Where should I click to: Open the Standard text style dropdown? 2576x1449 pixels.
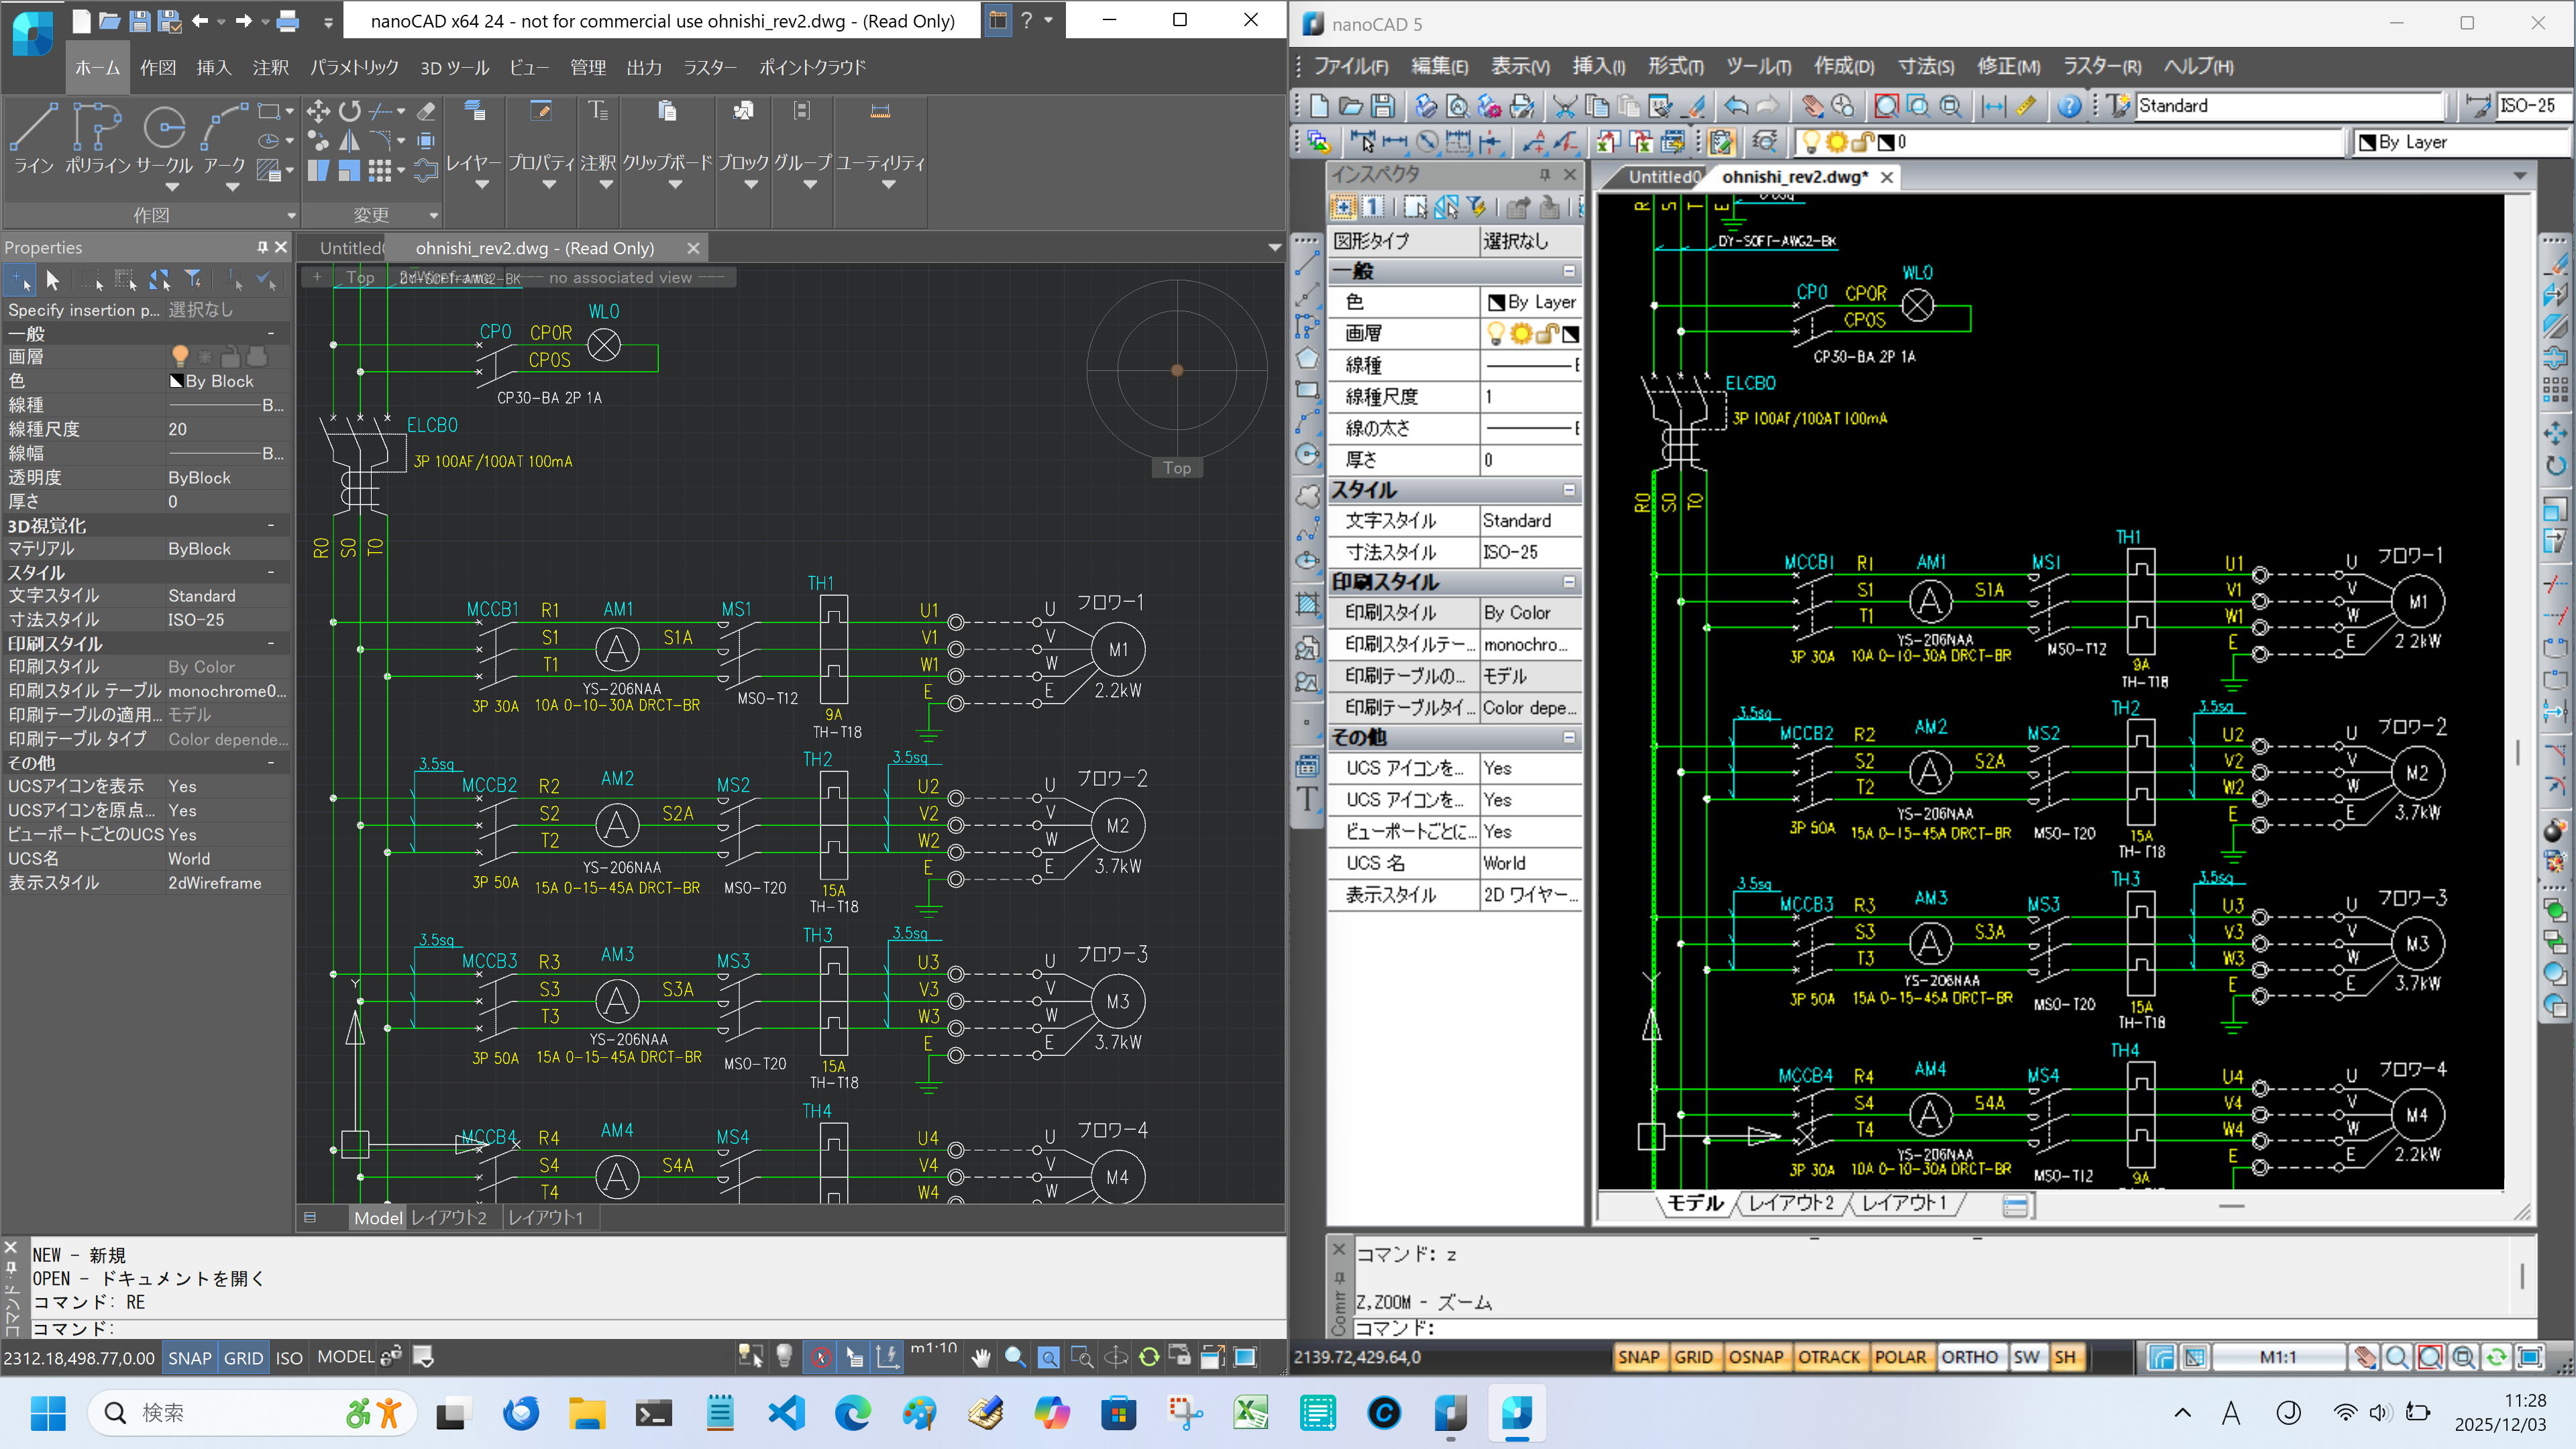coord(2289,106)
